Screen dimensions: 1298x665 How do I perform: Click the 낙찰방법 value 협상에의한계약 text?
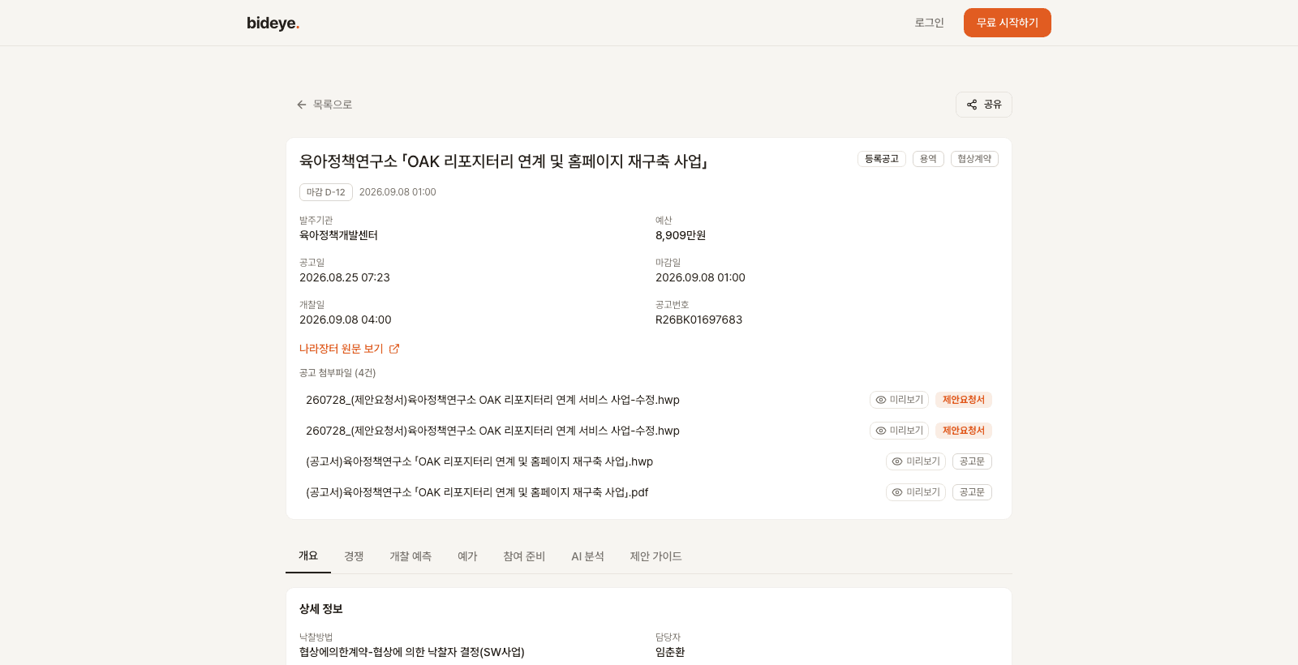(412, 652)
